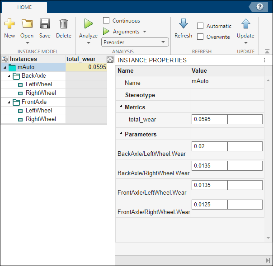Select the RightWheel under FrontAxle
Viewport: 273px width, 266px height.
pos(41,119)
